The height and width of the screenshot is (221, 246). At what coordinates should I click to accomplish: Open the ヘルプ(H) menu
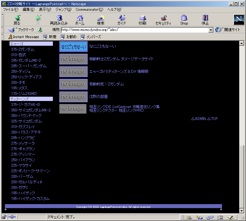pos(114,10)
